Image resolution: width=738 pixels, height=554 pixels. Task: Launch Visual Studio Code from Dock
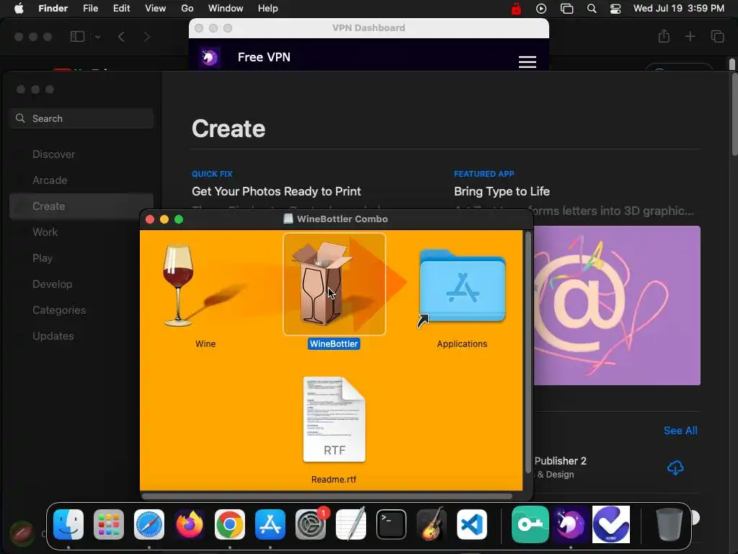pos(471,524)
